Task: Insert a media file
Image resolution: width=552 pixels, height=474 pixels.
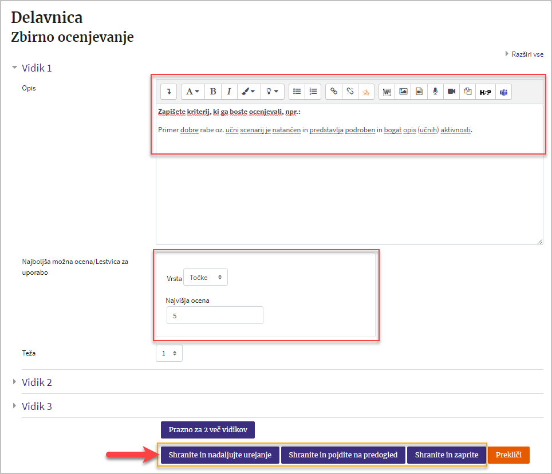Action: pos(419,92)
